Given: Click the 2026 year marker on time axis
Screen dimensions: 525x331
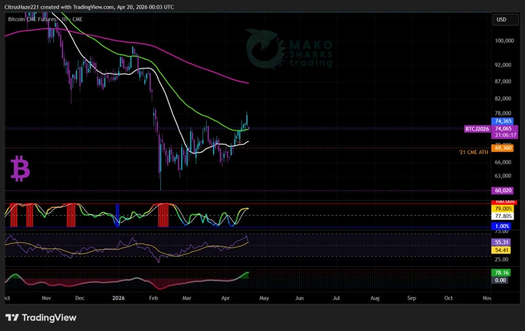Looking at the screenshot, I should pos(118,297).
